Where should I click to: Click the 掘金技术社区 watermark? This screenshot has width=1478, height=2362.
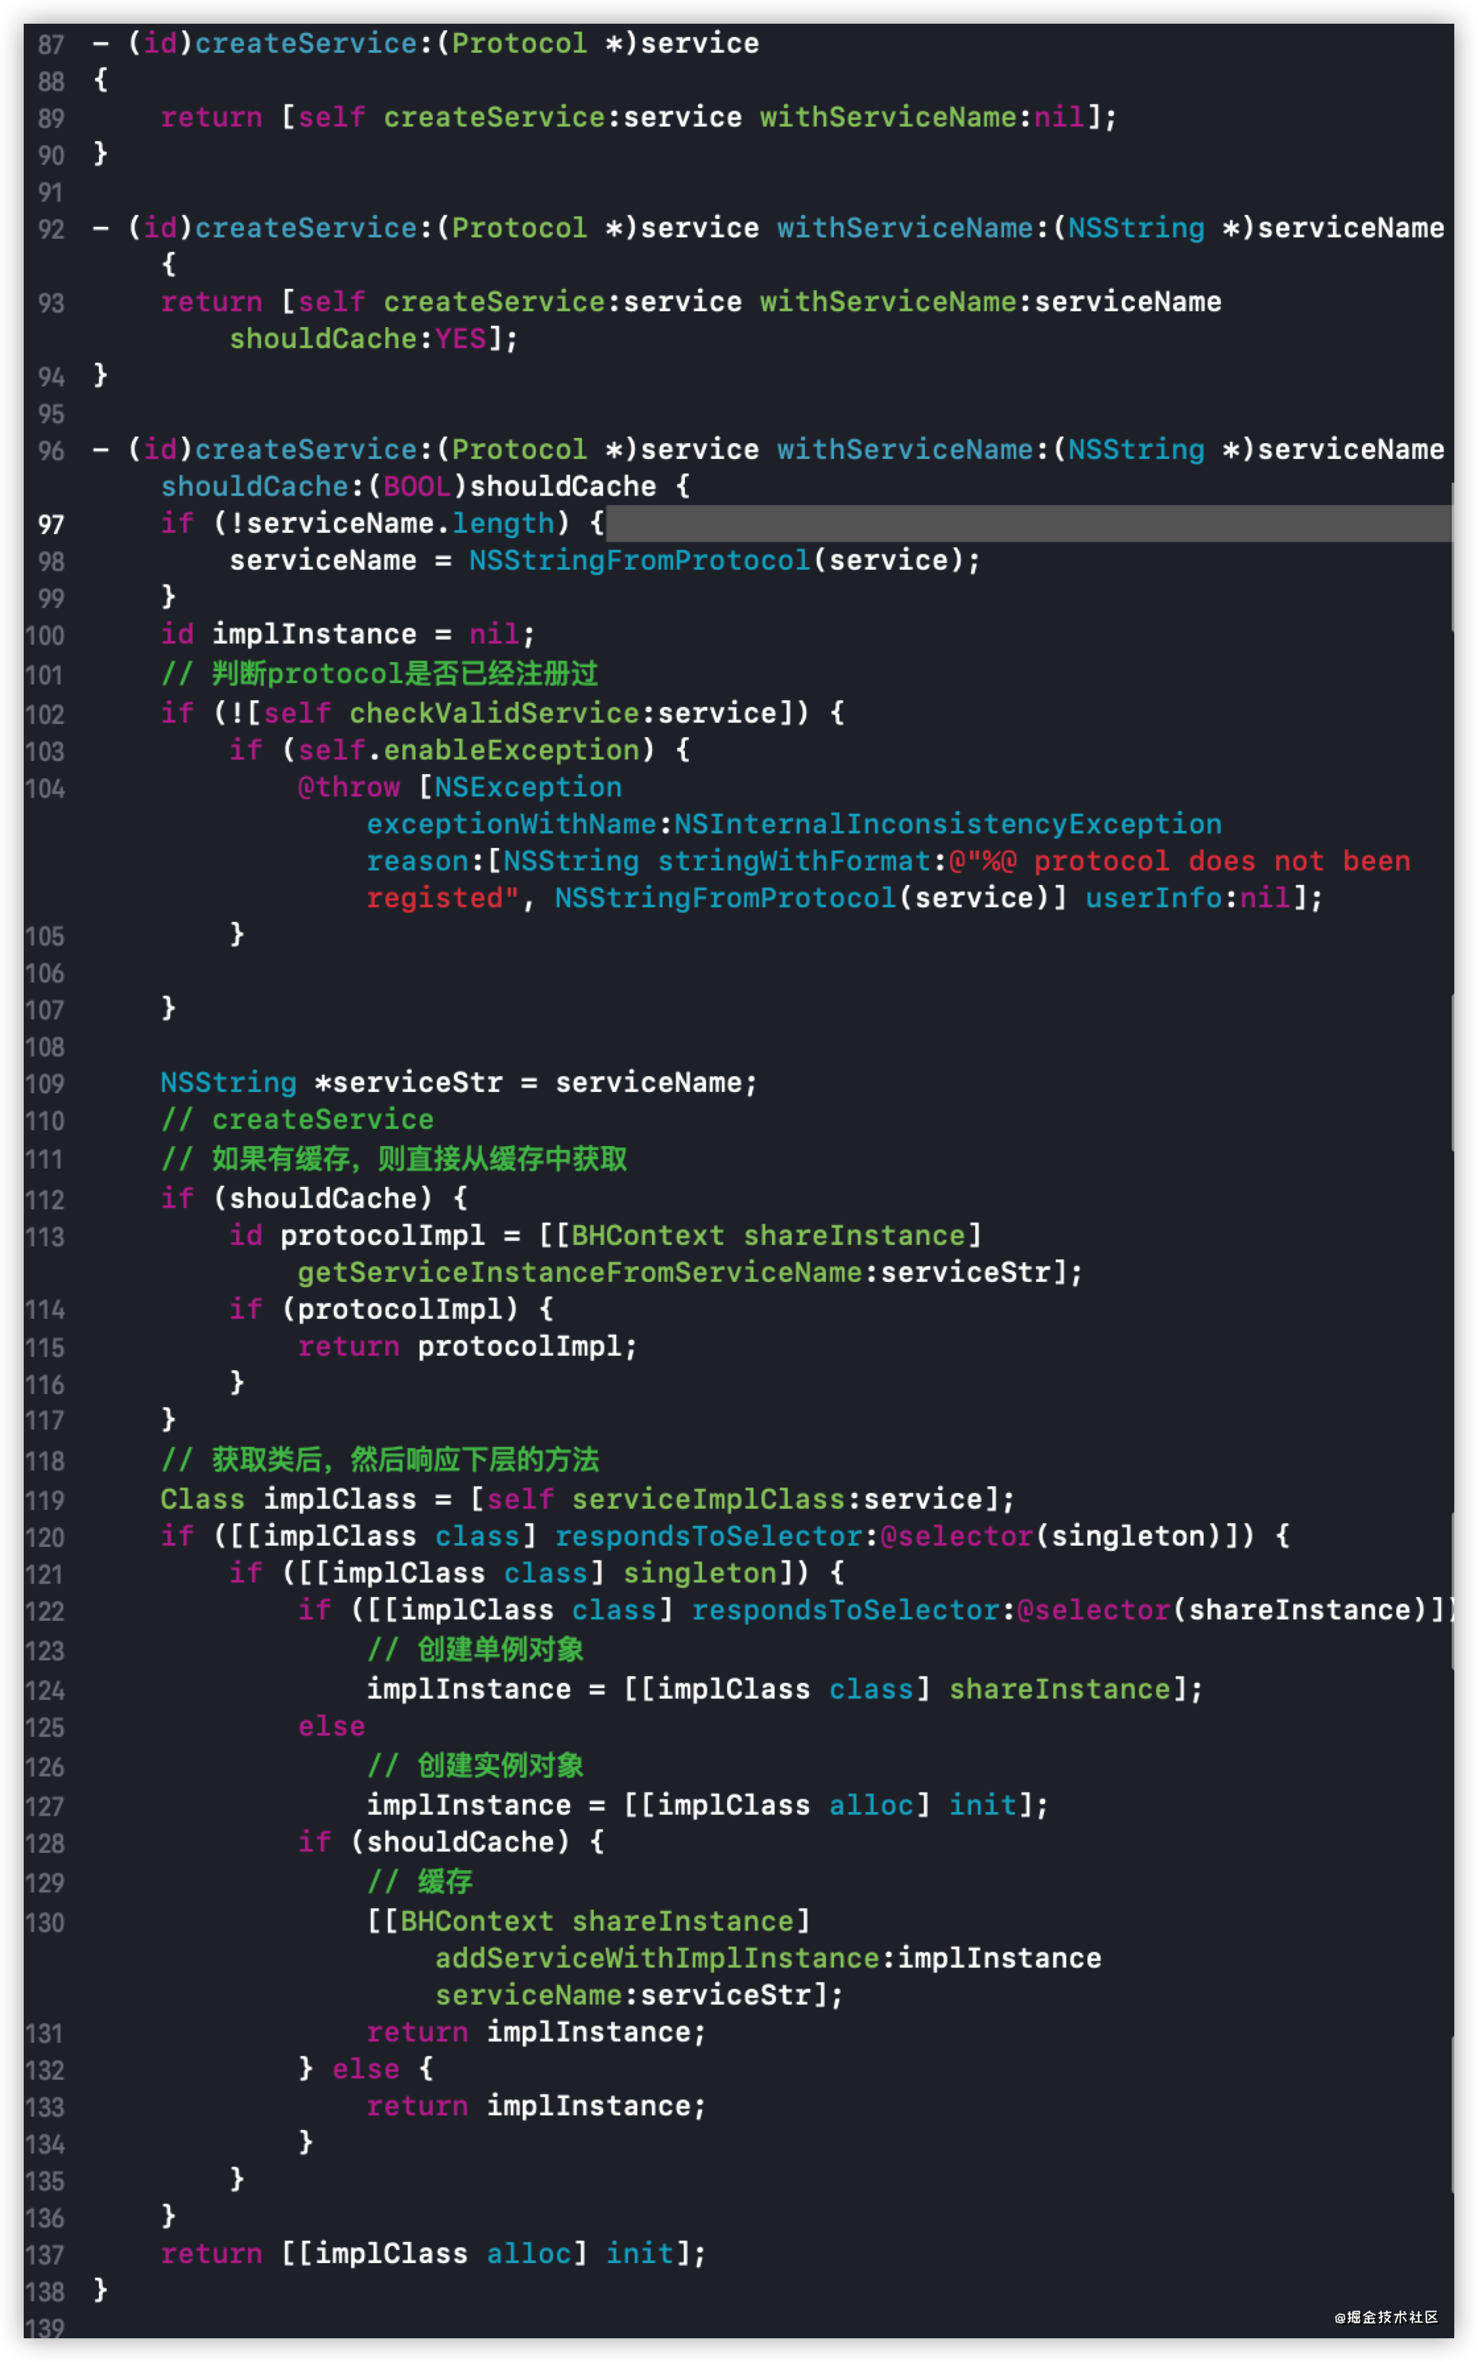click(x=1386, y=2317)
